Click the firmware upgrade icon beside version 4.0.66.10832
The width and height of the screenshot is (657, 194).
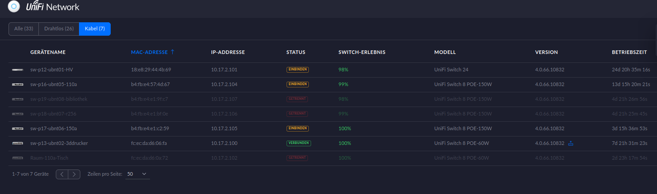571,143
